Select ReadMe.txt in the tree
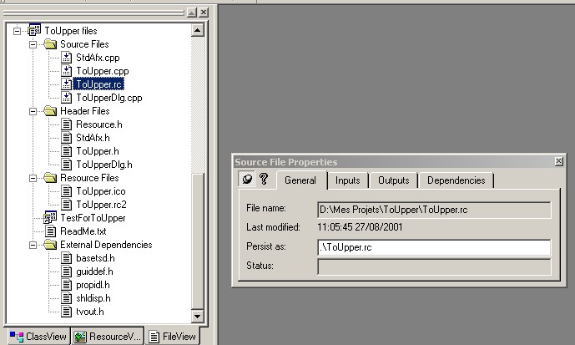 point(83,231)
